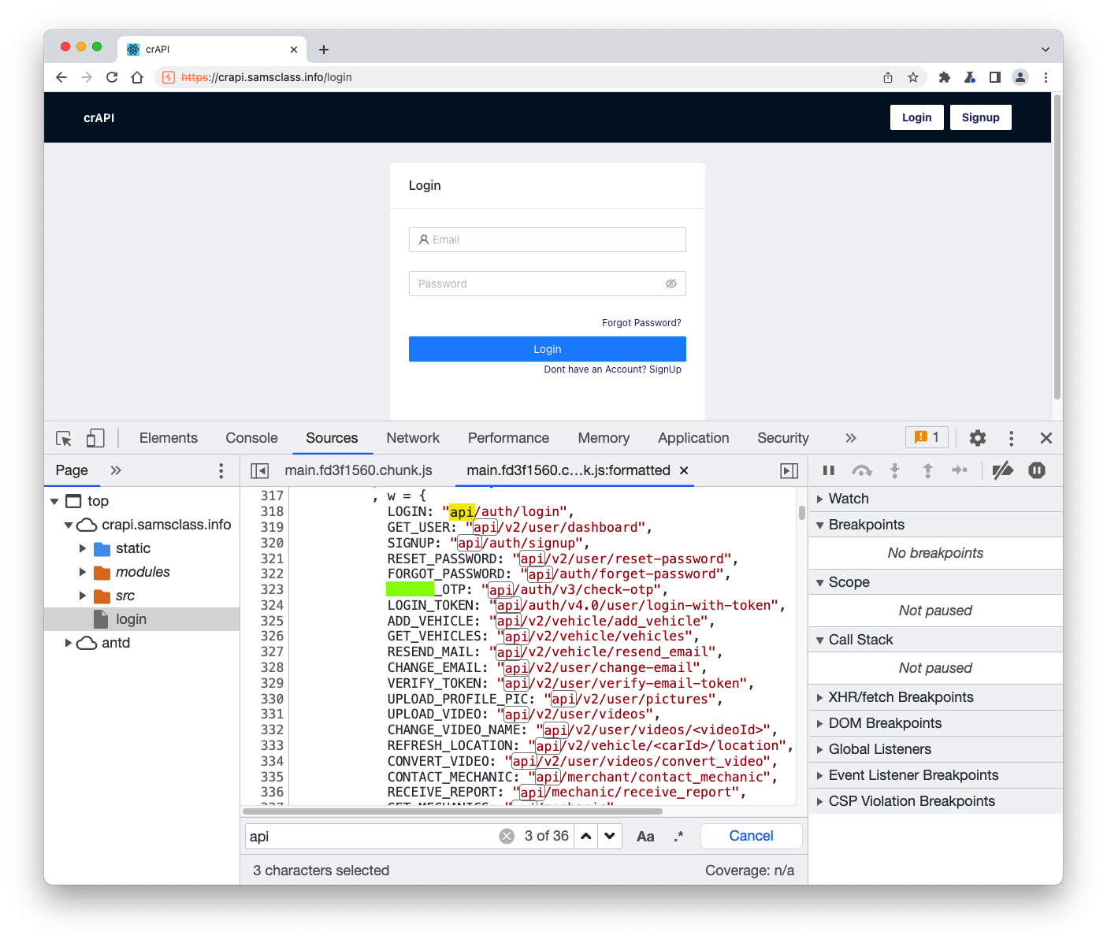The image size is (1107, 943).
Task: Expand the antd tree node
Action: pos(69,643)
